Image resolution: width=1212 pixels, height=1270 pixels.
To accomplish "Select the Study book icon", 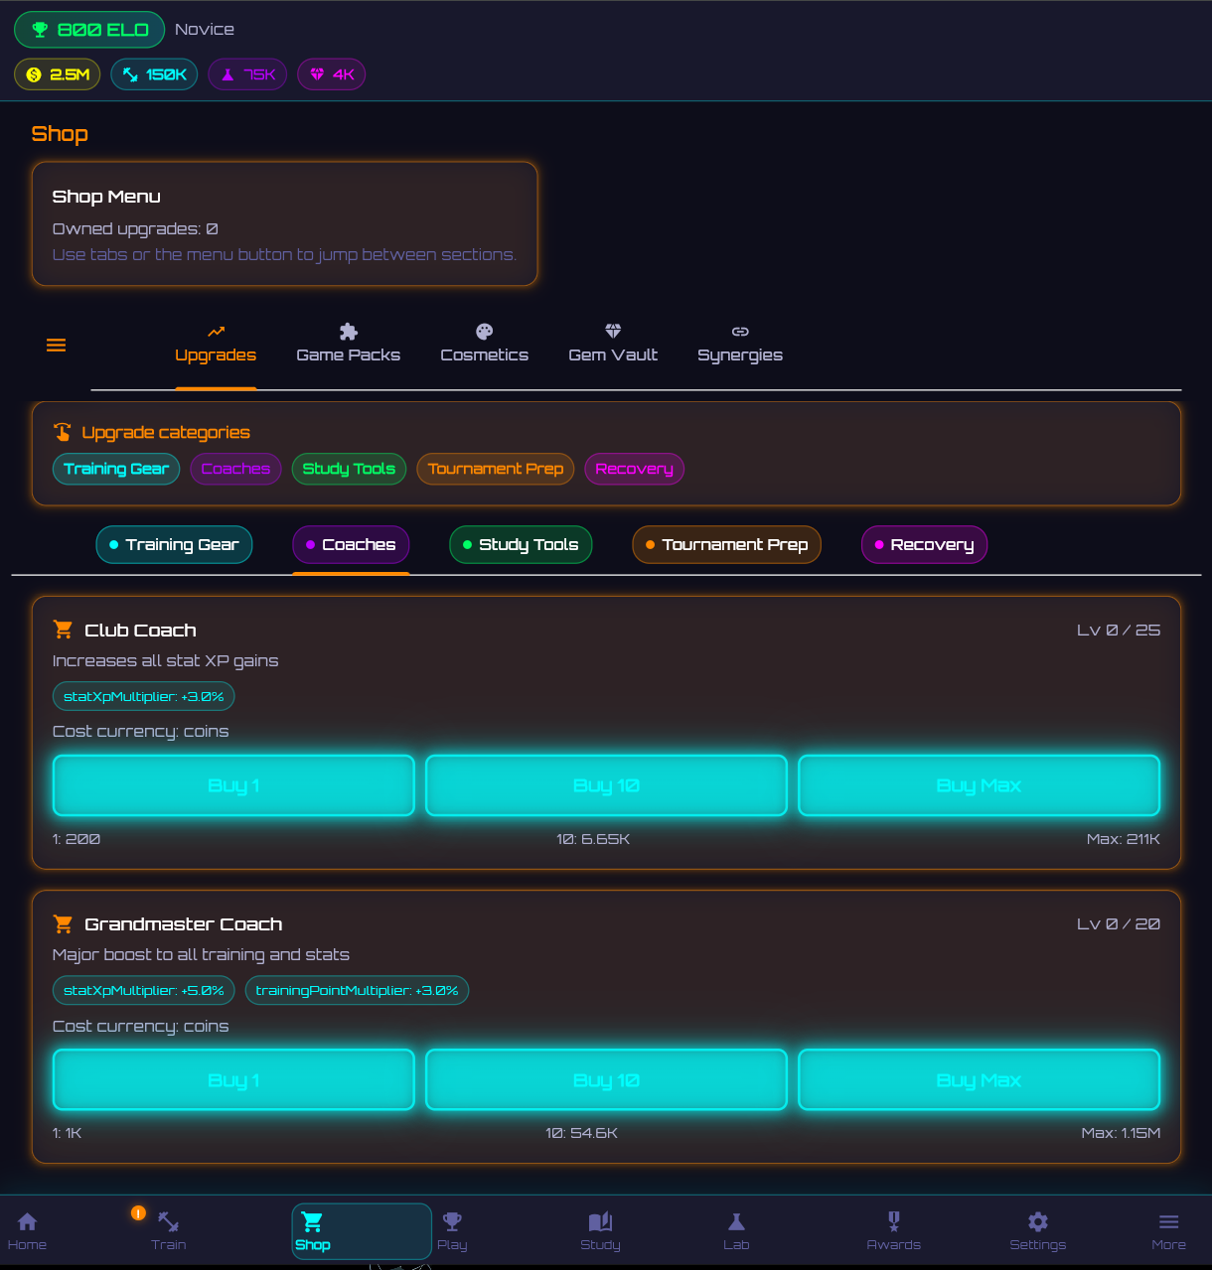I will tap(600, 1221).
